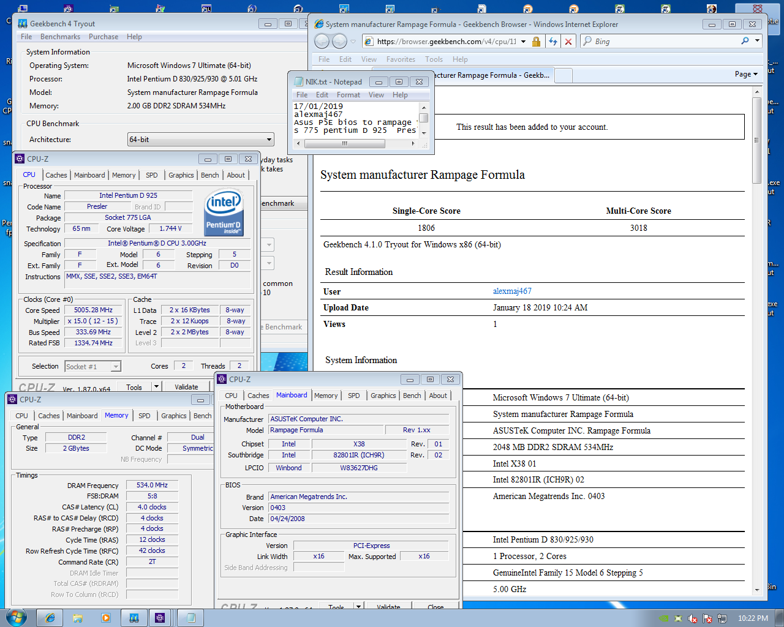Click the NVIDIA tray icon
Viewport: 784px width, 627px height.
click(663, 618)
